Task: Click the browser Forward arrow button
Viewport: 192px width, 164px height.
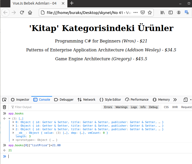Action: coord(14,12)
